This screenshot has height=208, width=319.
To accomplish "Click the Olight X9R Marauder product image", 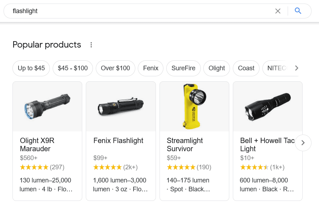I will [47, 106].
